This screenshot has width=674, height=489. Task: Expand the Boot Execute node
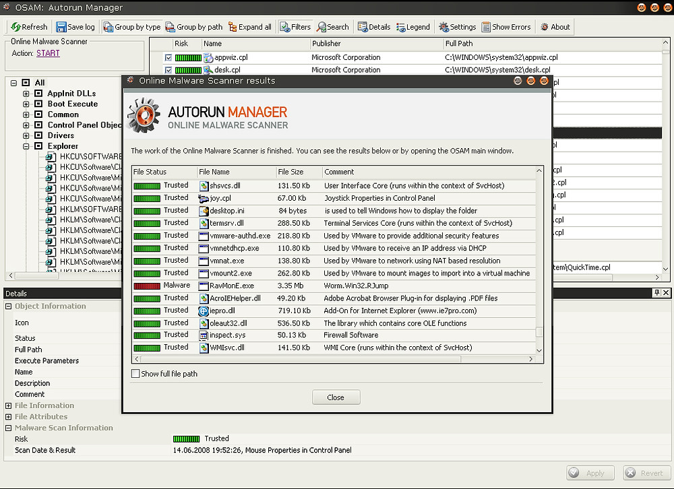[x=26, y=104]
